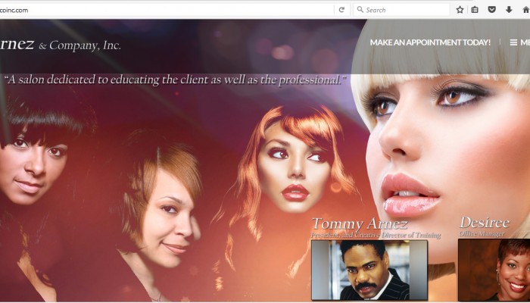Click the Office Manager subtitle
Image resolution: width=530 pixels, height=303 pixels.
(x=482, y=233)
